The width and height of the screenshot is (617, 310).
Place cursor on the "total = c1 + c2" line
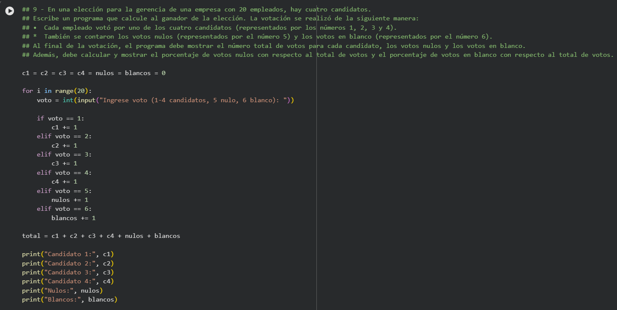click(101, 236)
